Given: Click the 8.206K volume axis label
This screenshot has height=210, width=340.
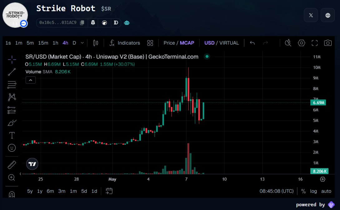Looking at the screenshot, I should click(x=319, y=171).
